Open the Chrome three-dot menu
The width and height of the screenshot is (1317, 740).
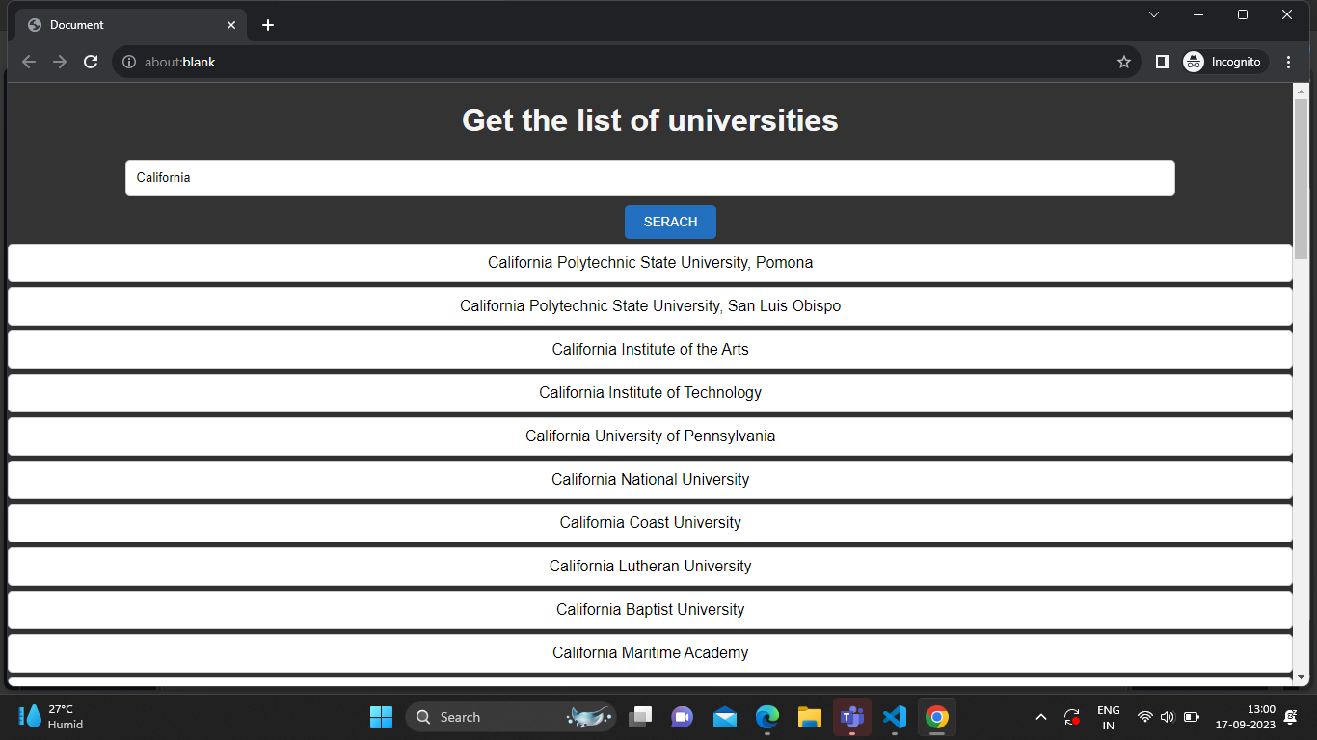point(1289,61)
